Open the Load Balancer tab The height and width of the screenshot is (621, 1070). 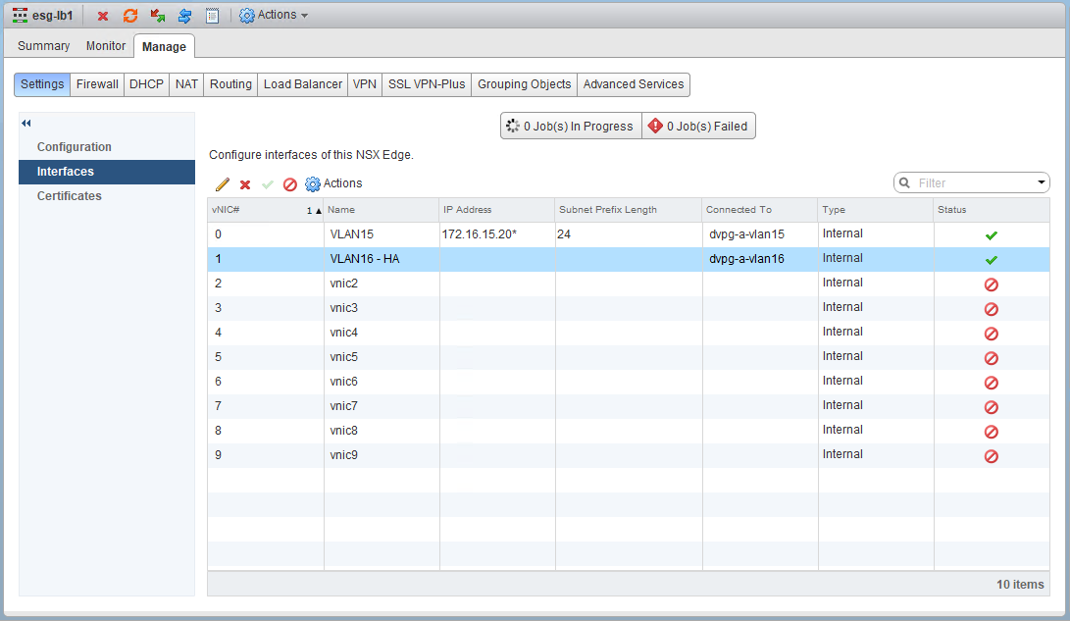click(x=303, y=84)
